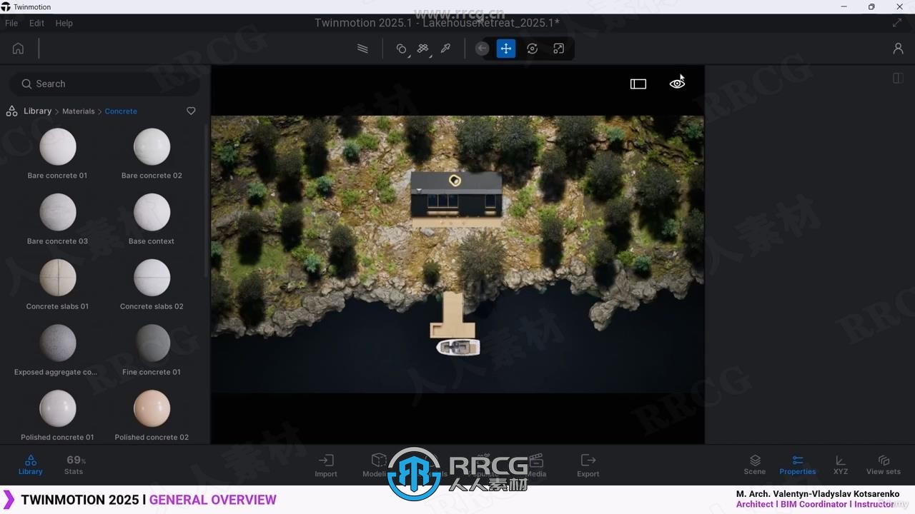Select the material replace tool with circles

401,49
